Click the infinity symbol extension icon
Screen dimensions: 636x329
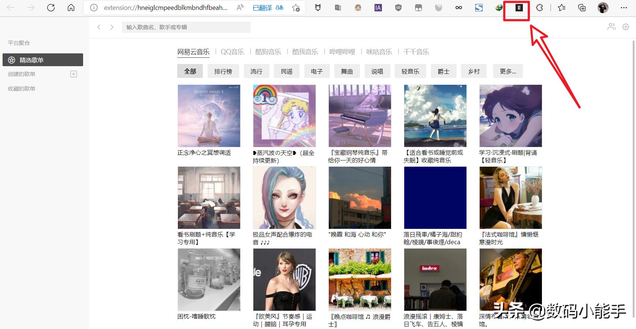(458, 8)
